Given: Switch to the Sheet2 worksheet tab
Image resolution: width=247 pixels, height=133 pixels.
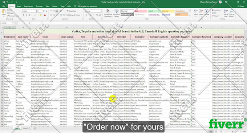Looking at the screenshot, I should click(25, 128).
